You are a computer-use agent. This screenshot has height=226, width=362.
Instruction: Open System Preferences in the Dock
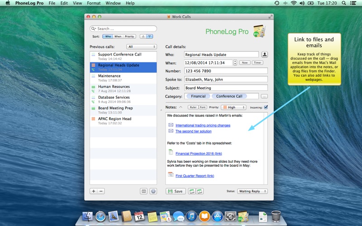pyautogui.click(x=230, y=217)
